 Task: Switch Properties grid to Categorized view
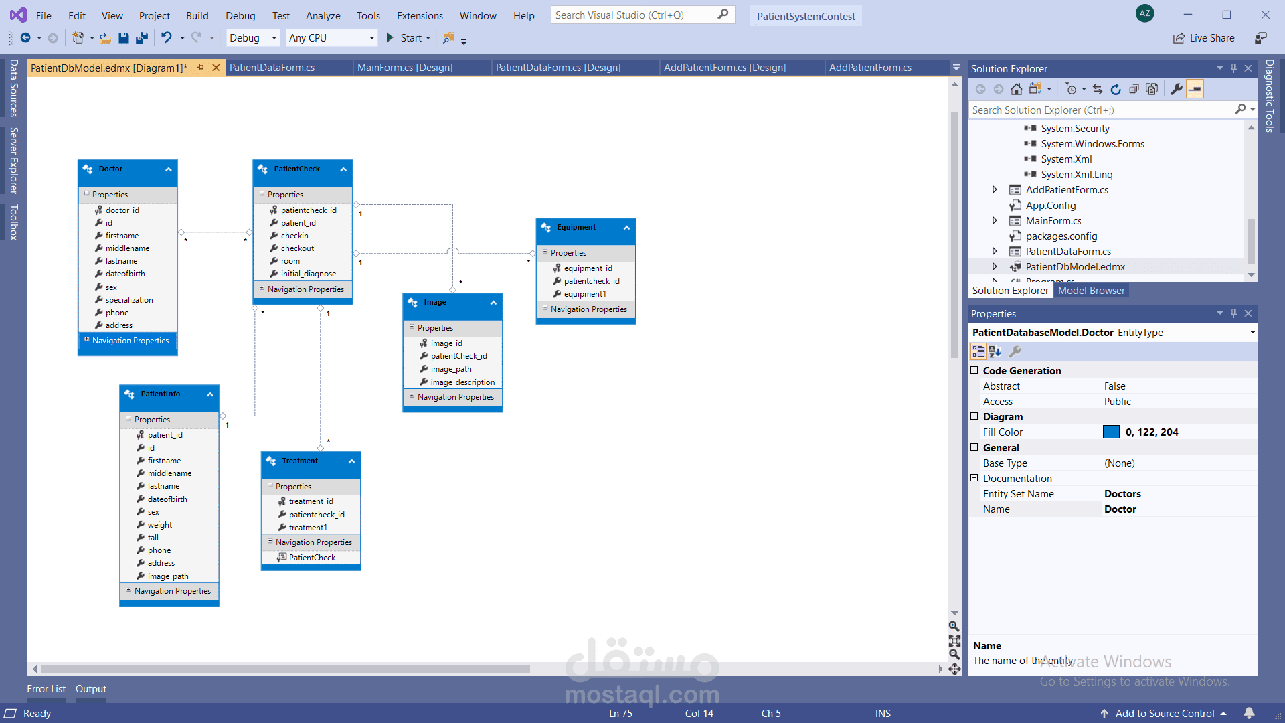coord(978,351)
